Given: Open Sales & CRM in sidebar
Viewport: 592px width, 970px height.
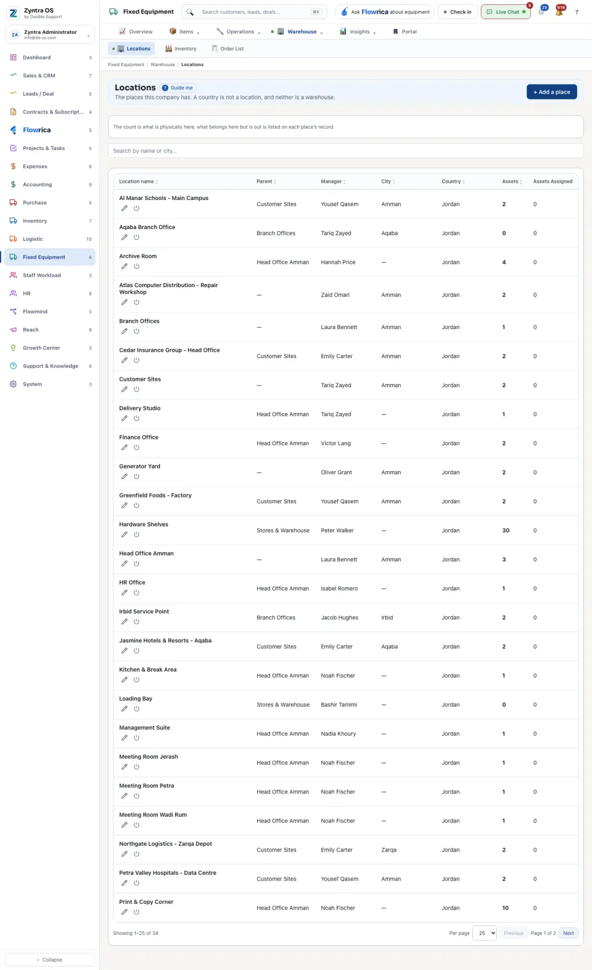Looking at the screenshot, I should [x=49, y=75].
